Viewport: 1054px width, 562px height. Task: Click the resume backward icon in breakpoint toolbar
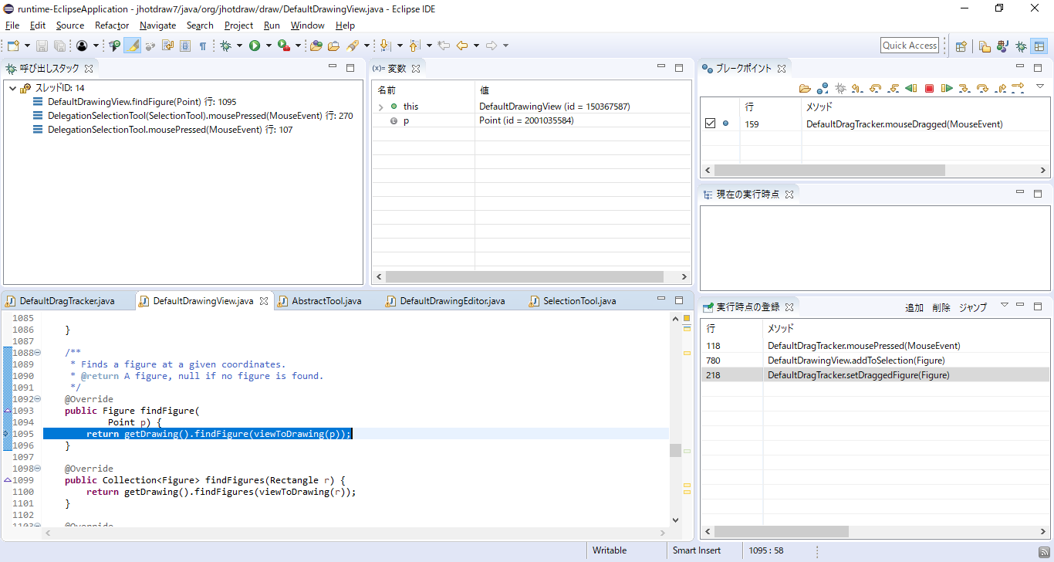(911, 88)
